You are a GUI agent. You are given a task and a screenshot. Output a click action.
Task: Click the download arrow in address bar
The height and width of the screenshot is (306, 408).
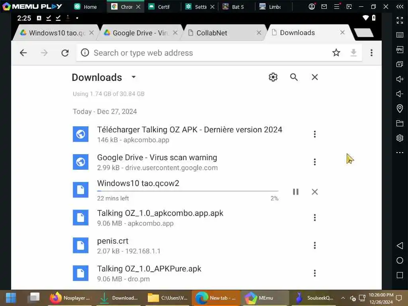click(353, 53)
